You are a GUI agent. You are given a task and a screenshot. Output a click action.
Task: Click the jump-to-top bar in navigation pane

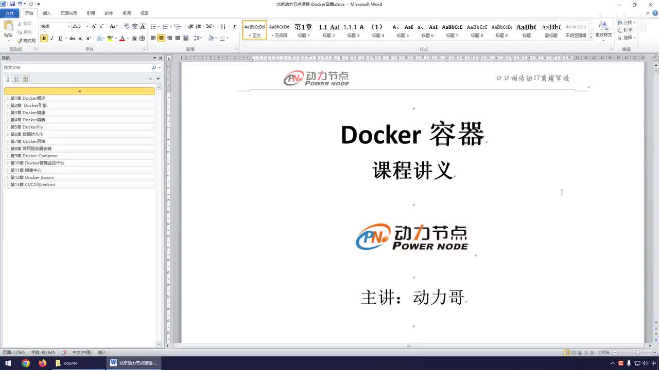tap(79, 91)
